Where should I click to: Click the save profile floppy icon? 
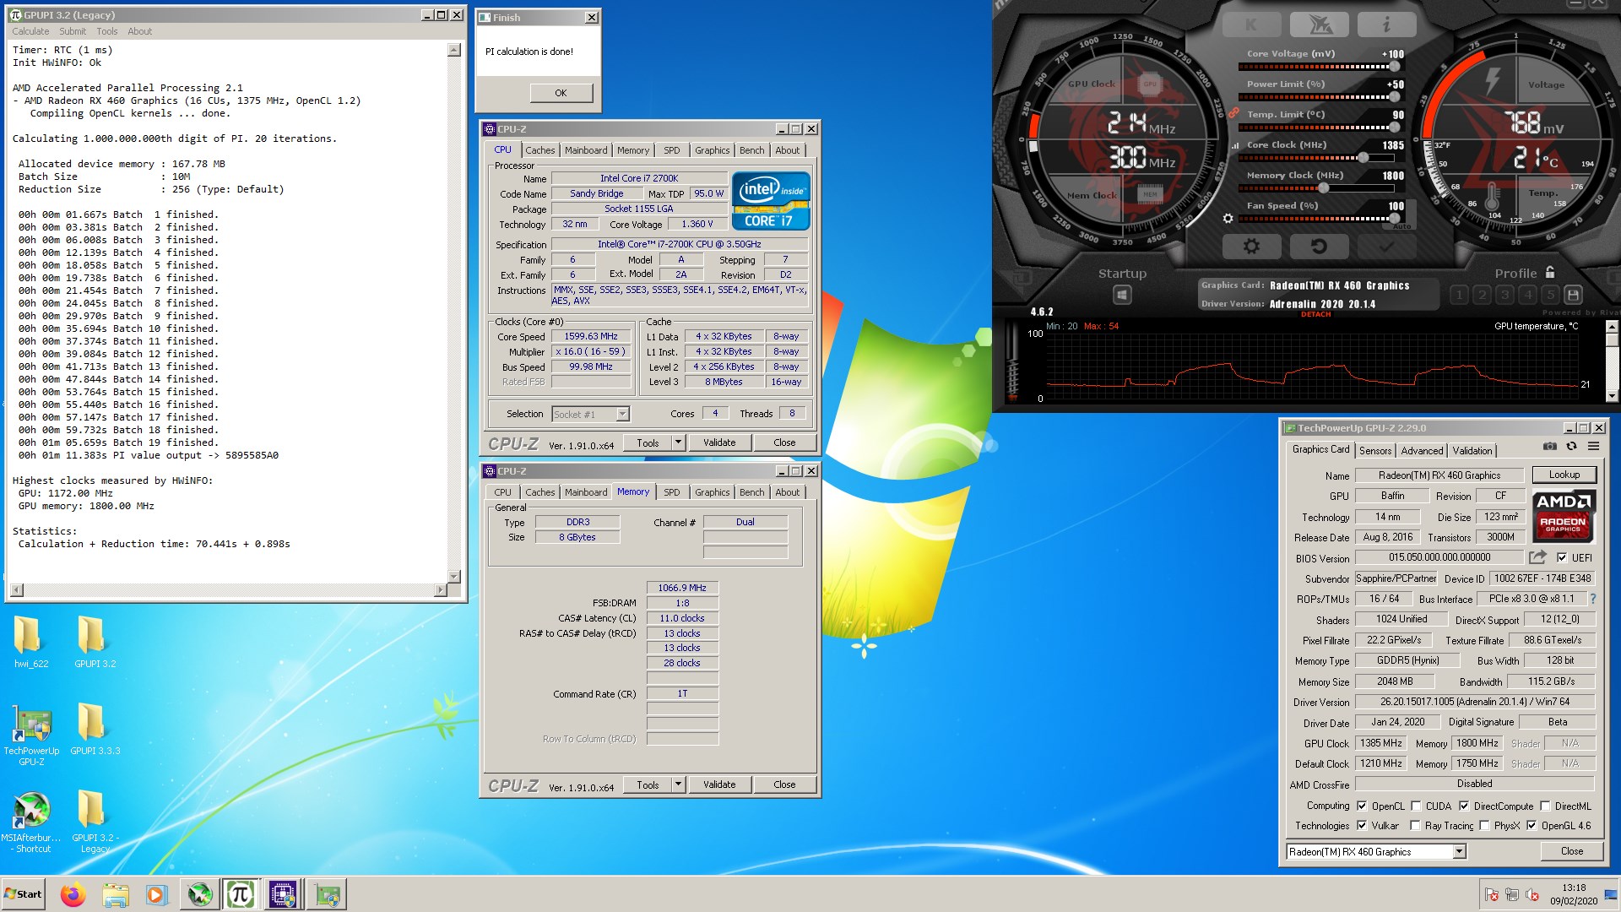point(1573,295)
